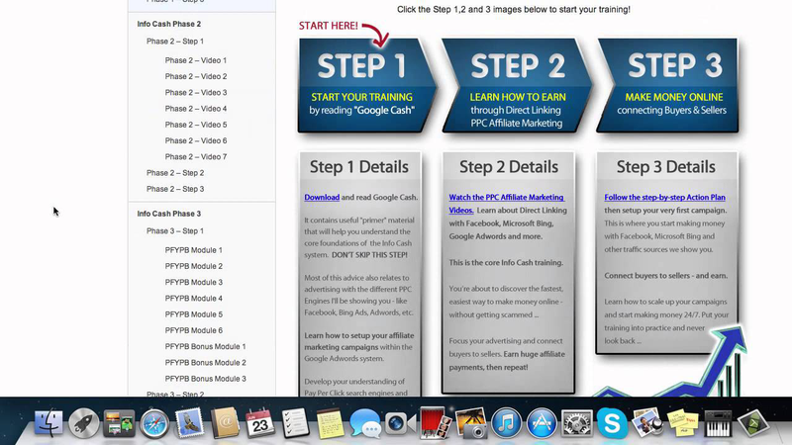Select Phase 2 – Step 3 in the sidebar
Image resolution: width=792 pixels, height=445 pixels.
coord(175,189)
